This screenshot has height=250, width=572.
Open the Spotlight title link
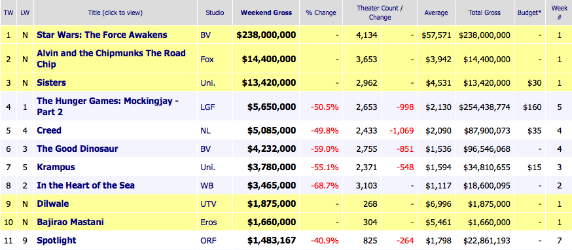(x=56, y=241)
